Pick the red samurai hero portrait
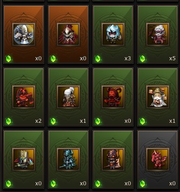 pos(24,97)
